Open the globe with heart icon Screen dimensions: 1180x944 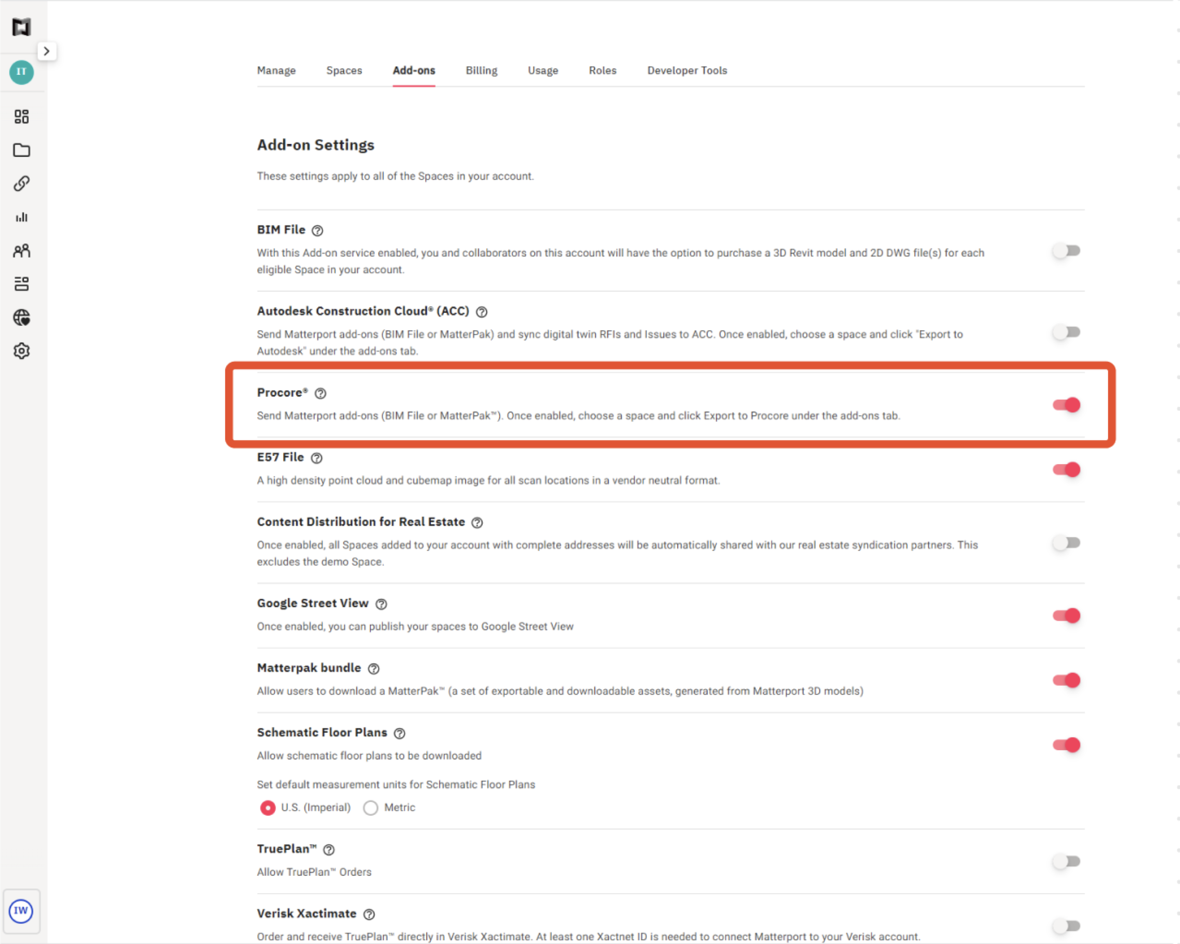22,317
